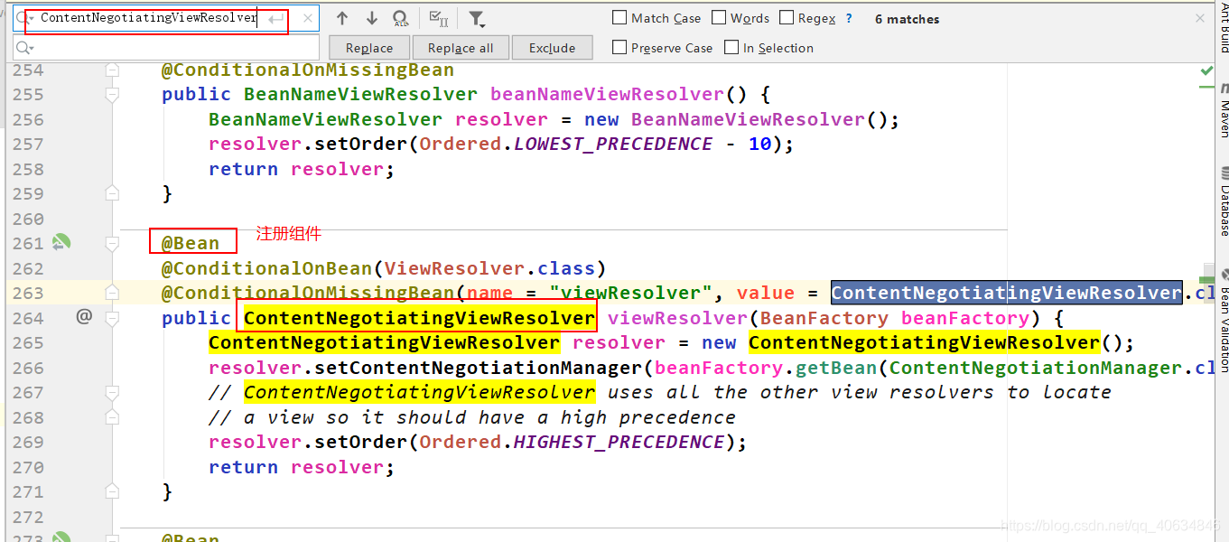Open search history dropdown in Find field

pyautogui.click(x=24, y=18)
